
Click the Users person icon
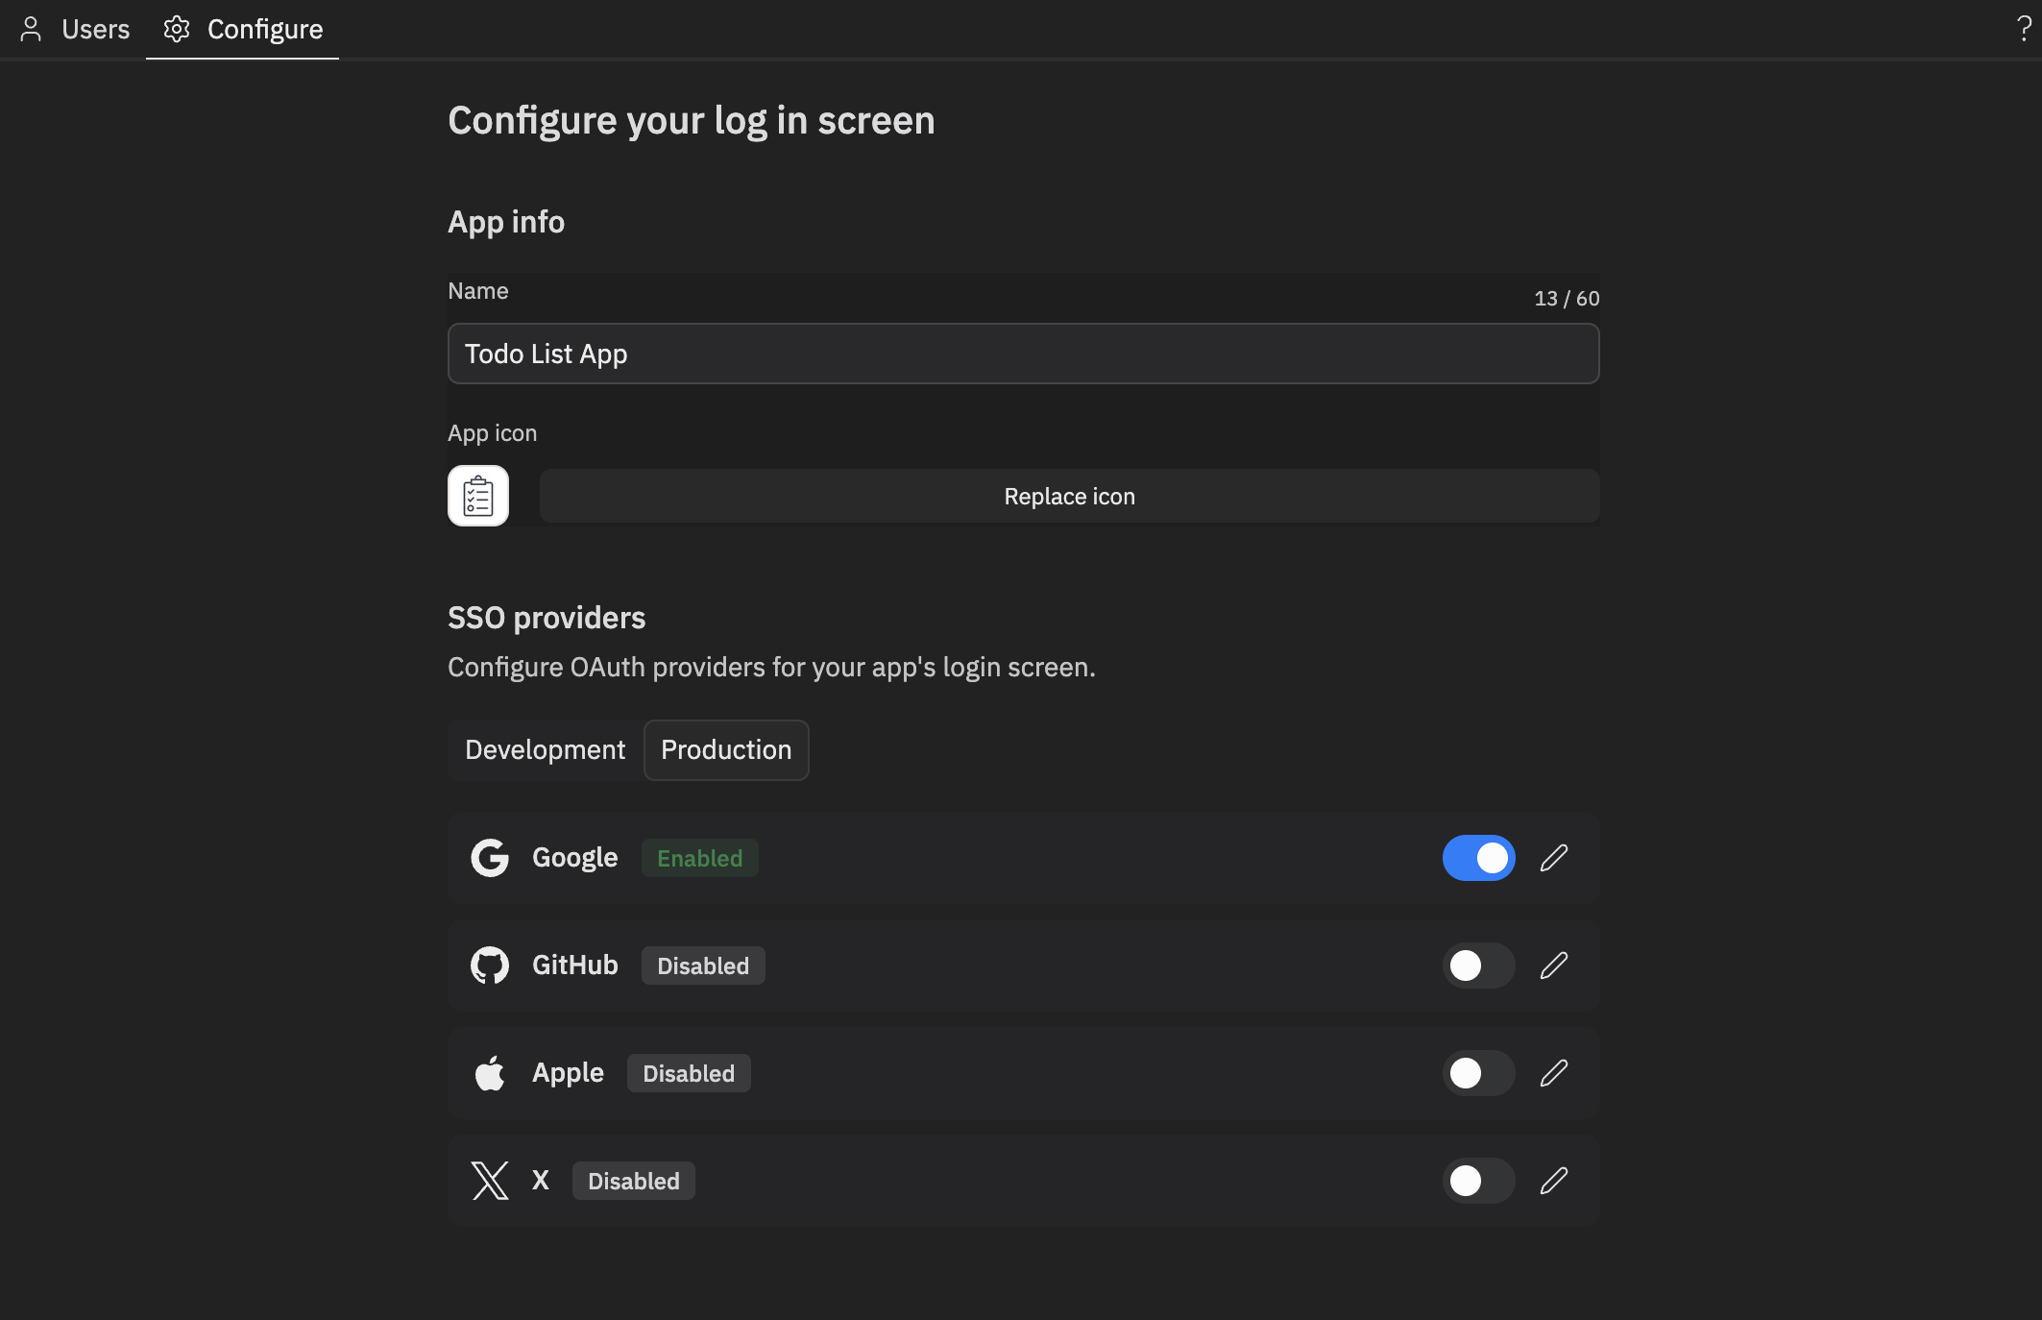pos(31,29)
